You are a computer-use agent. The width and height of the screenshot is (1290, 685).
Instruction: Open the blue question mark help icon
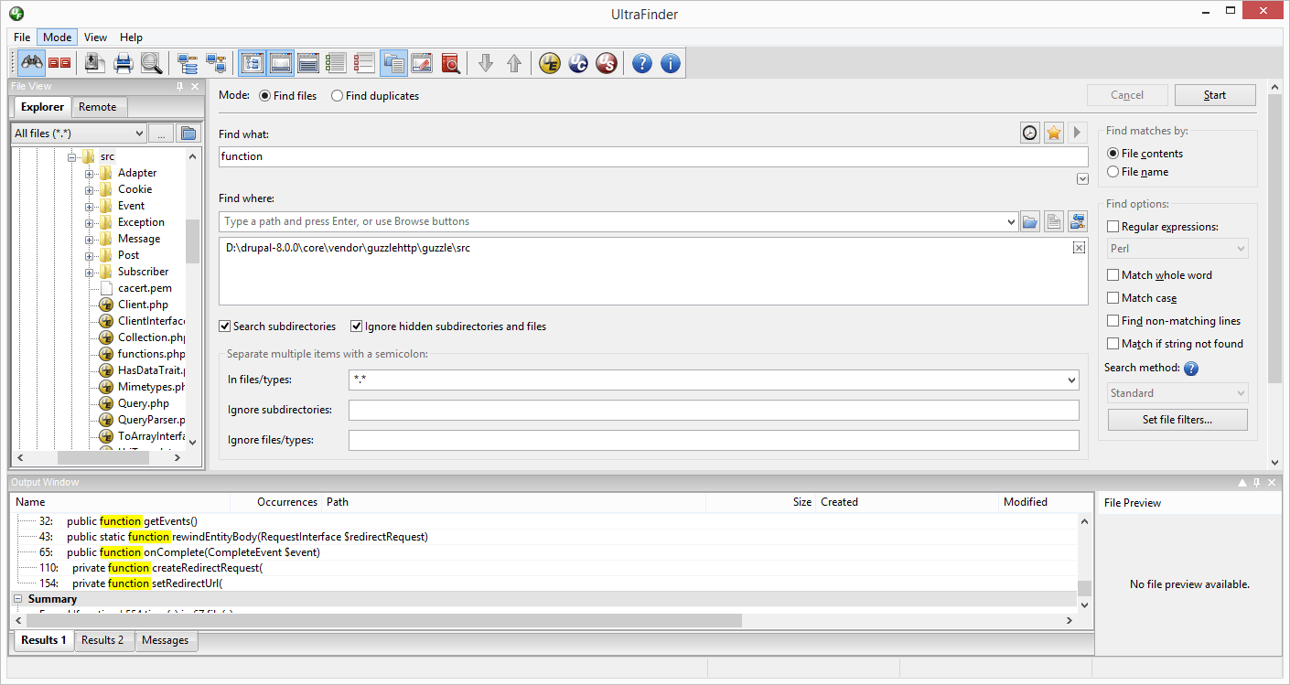(642, 63)
